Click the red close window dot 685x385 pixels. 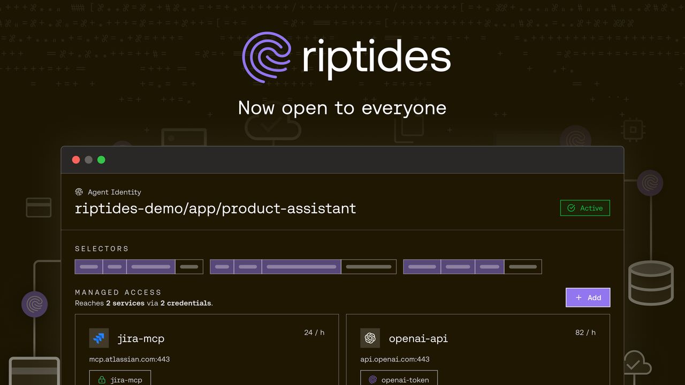pos(76,159)
